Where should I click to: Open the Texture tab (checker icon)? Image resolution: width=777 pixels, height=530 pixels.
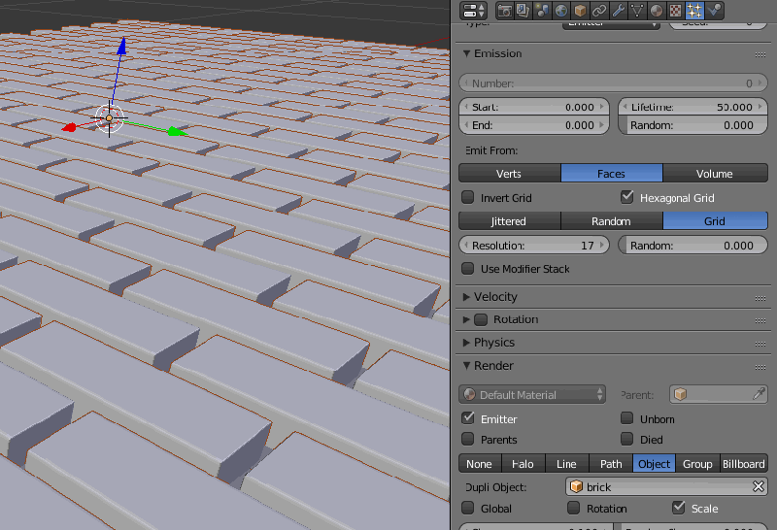675,11
